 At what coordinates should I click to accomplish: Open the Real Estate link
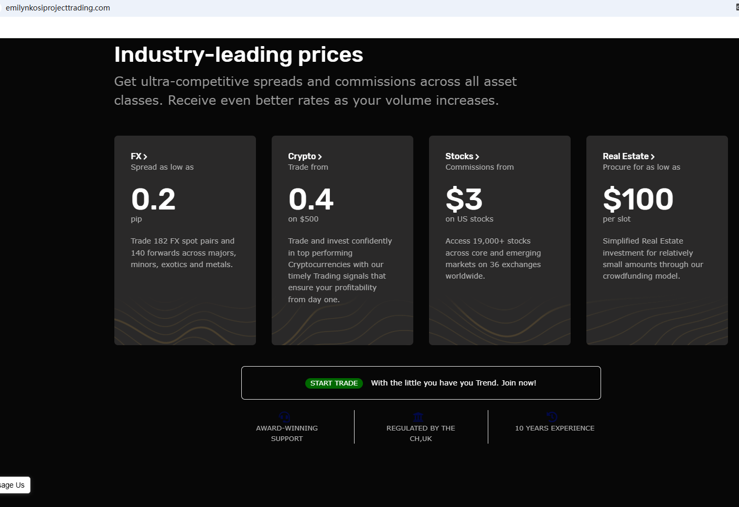(x=628, y=156)
